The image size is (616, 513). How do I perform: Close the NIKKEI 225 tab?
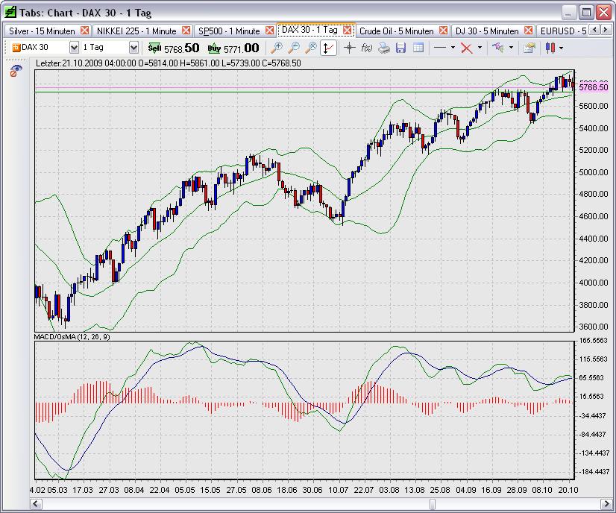186,31
